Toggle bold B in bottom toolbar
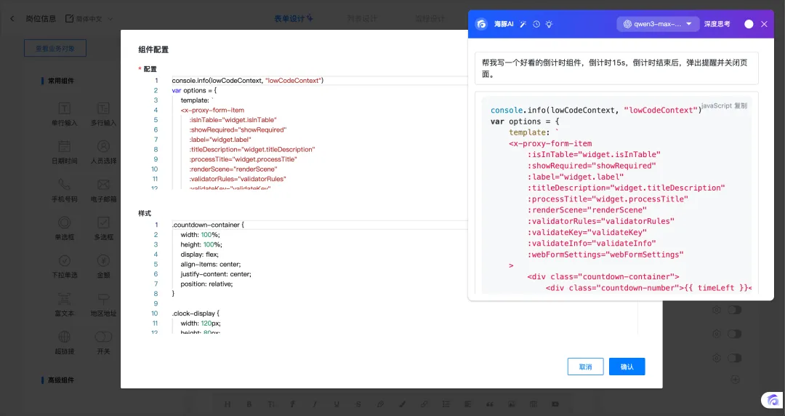The image size is (785, 416). pos(249,404)
